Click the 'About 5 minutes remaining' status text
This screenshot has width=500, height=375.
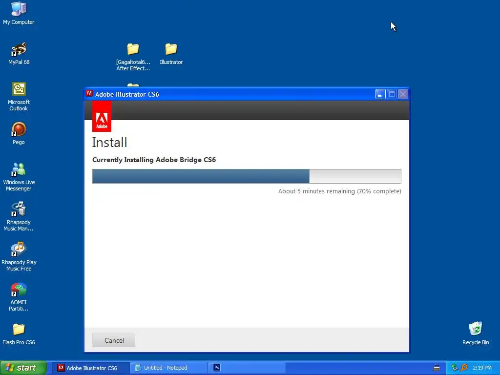(x=340, y=191)
